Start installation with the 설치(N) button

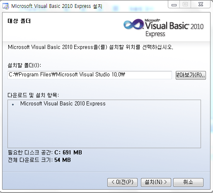156,182
